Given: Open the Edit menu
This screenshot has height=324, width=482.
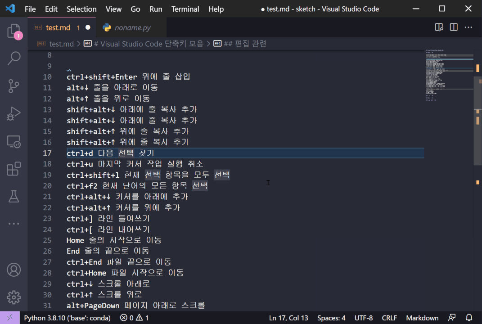Looking at the screenshot, I should coord(51,9).
